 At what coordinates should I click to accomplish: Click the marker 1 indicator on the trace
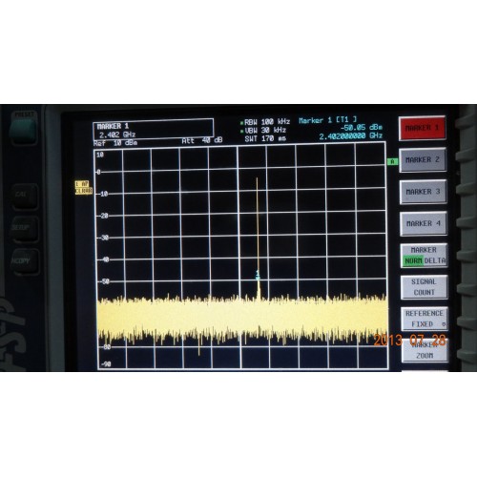(258, 276)
